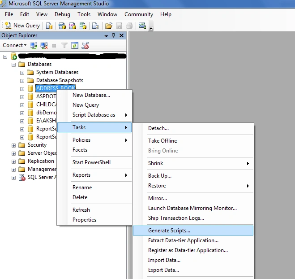Click the Refresh icon in Object Explorer toolbar
The height and width of the screenshot is (279, 295).
(75, 45)
